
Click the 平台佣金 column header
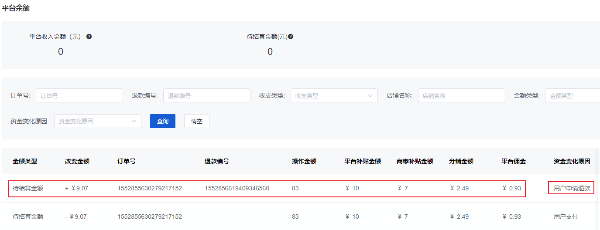(x=514, y=161)
